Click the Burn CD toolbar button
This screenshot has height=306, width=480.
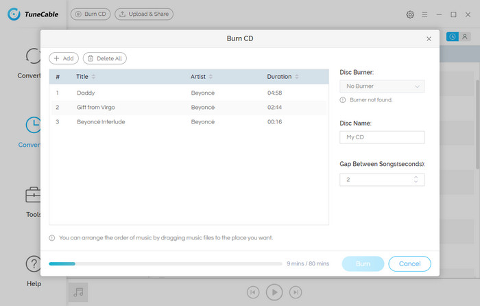[91, 14]
